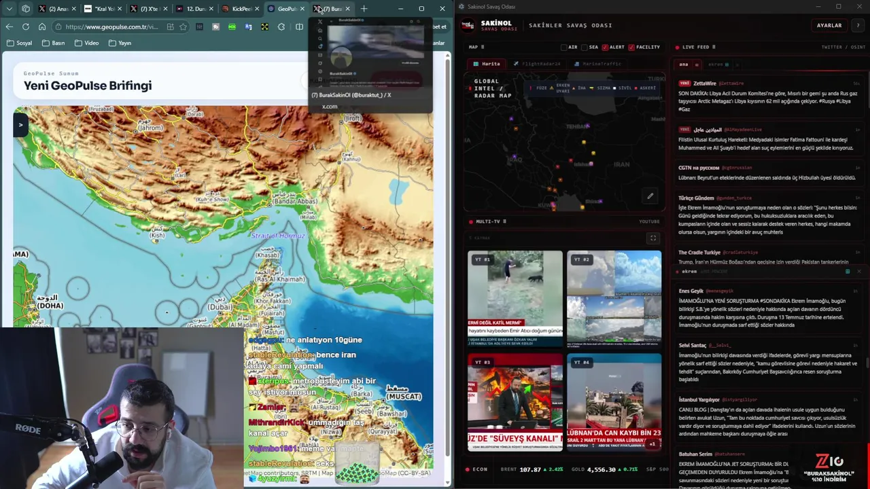Viewport: 870px width, 489px height.
Task: Click the equalizer extension icon
Action: pos(199,26)
